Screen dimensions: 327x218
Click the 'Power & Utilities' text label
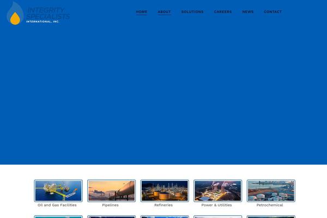pos(217,205)
